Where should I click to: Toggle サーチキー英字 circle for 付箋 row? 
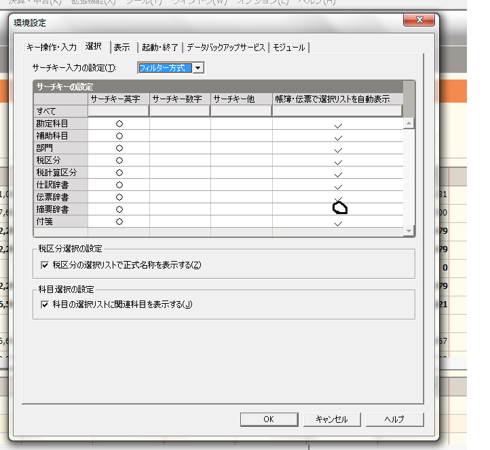119,222
